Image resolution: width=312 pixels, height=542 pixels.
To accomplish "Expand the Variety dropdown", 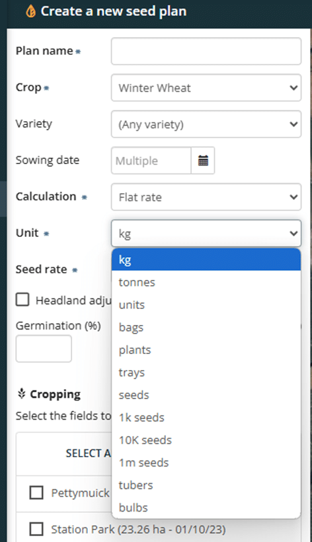I will [206, 124].
